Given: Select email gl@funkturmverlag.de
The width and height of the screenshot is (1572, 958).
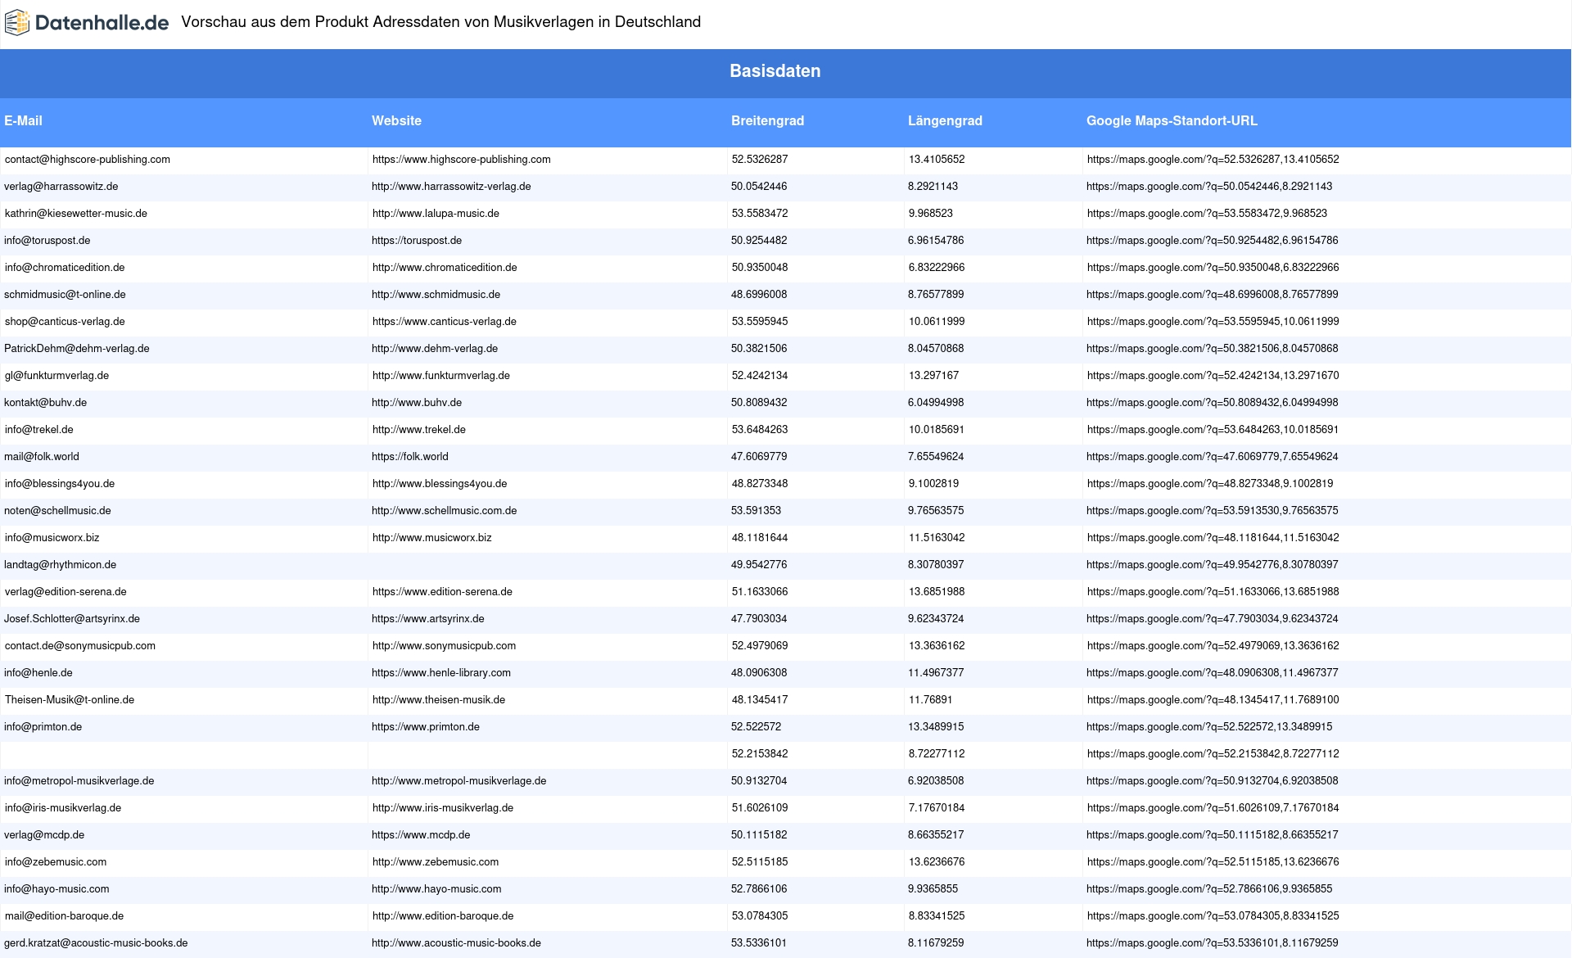Looking at the screenshot, I should (x=56, y=376).
